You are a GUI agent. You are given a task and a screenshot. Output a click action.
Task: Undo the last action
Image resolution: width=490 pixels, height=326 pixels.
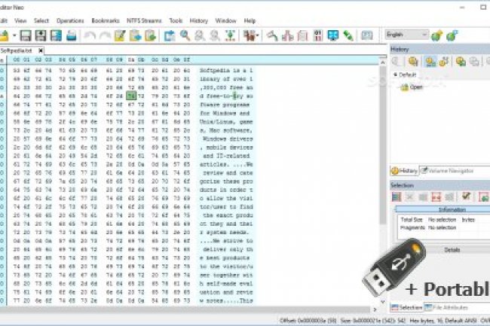click(x=90, y=35)
